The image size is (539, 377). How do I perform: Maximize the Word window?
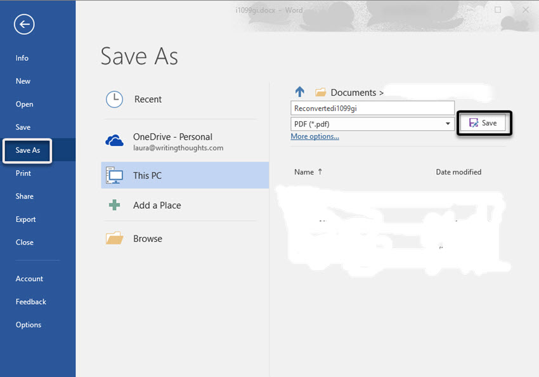(x=498, y=10)
